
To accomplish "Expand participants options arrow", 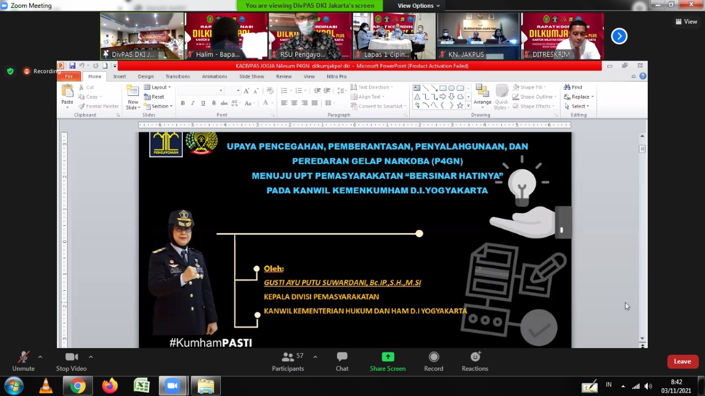I will tap(315, 357).
